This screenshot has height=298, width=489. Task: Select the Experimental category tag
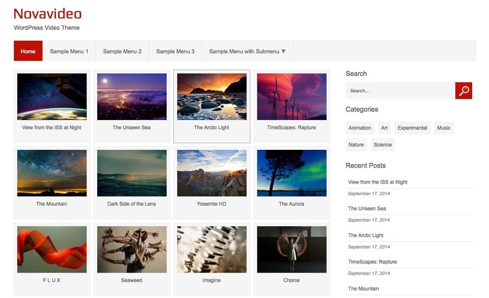412,128
